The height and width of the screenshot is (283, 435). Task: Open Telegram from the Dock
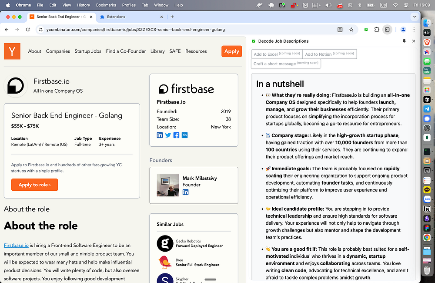(x=427, y=109)
